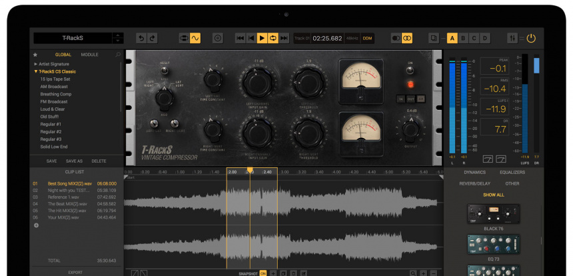The width and height of the screenshot is (573, 276).
Task: Select comparison slot B
Action: pyautogui.click(x=463, y=38)
